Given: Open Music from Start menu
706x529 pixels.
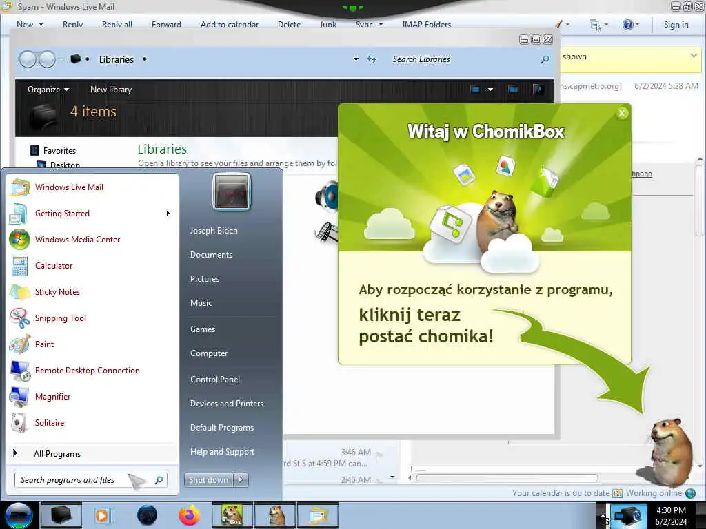Looking at the screenshot, I should [201, 303].
